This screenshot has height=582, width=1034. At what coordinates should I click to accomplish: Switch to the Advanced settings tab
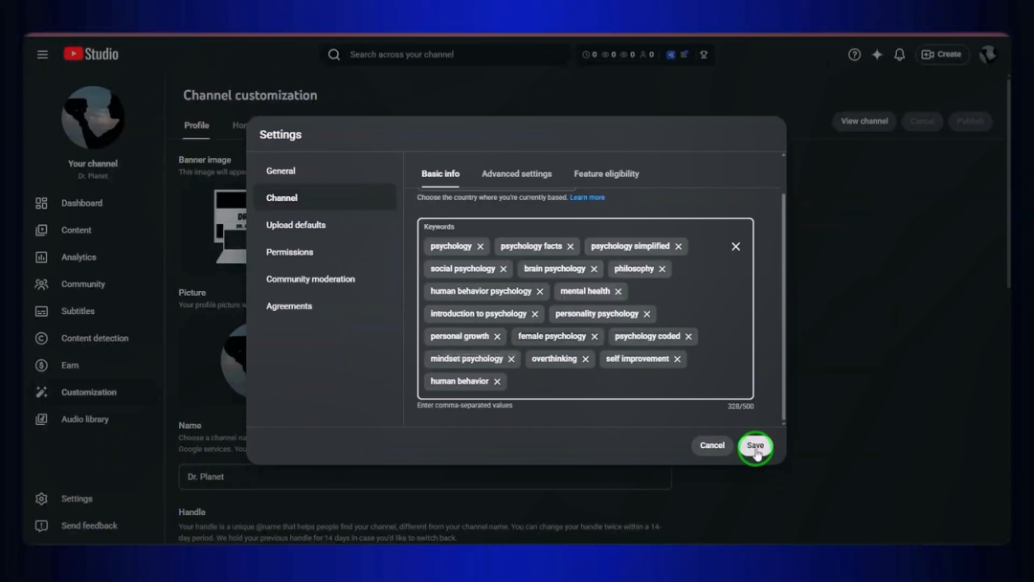516,174
